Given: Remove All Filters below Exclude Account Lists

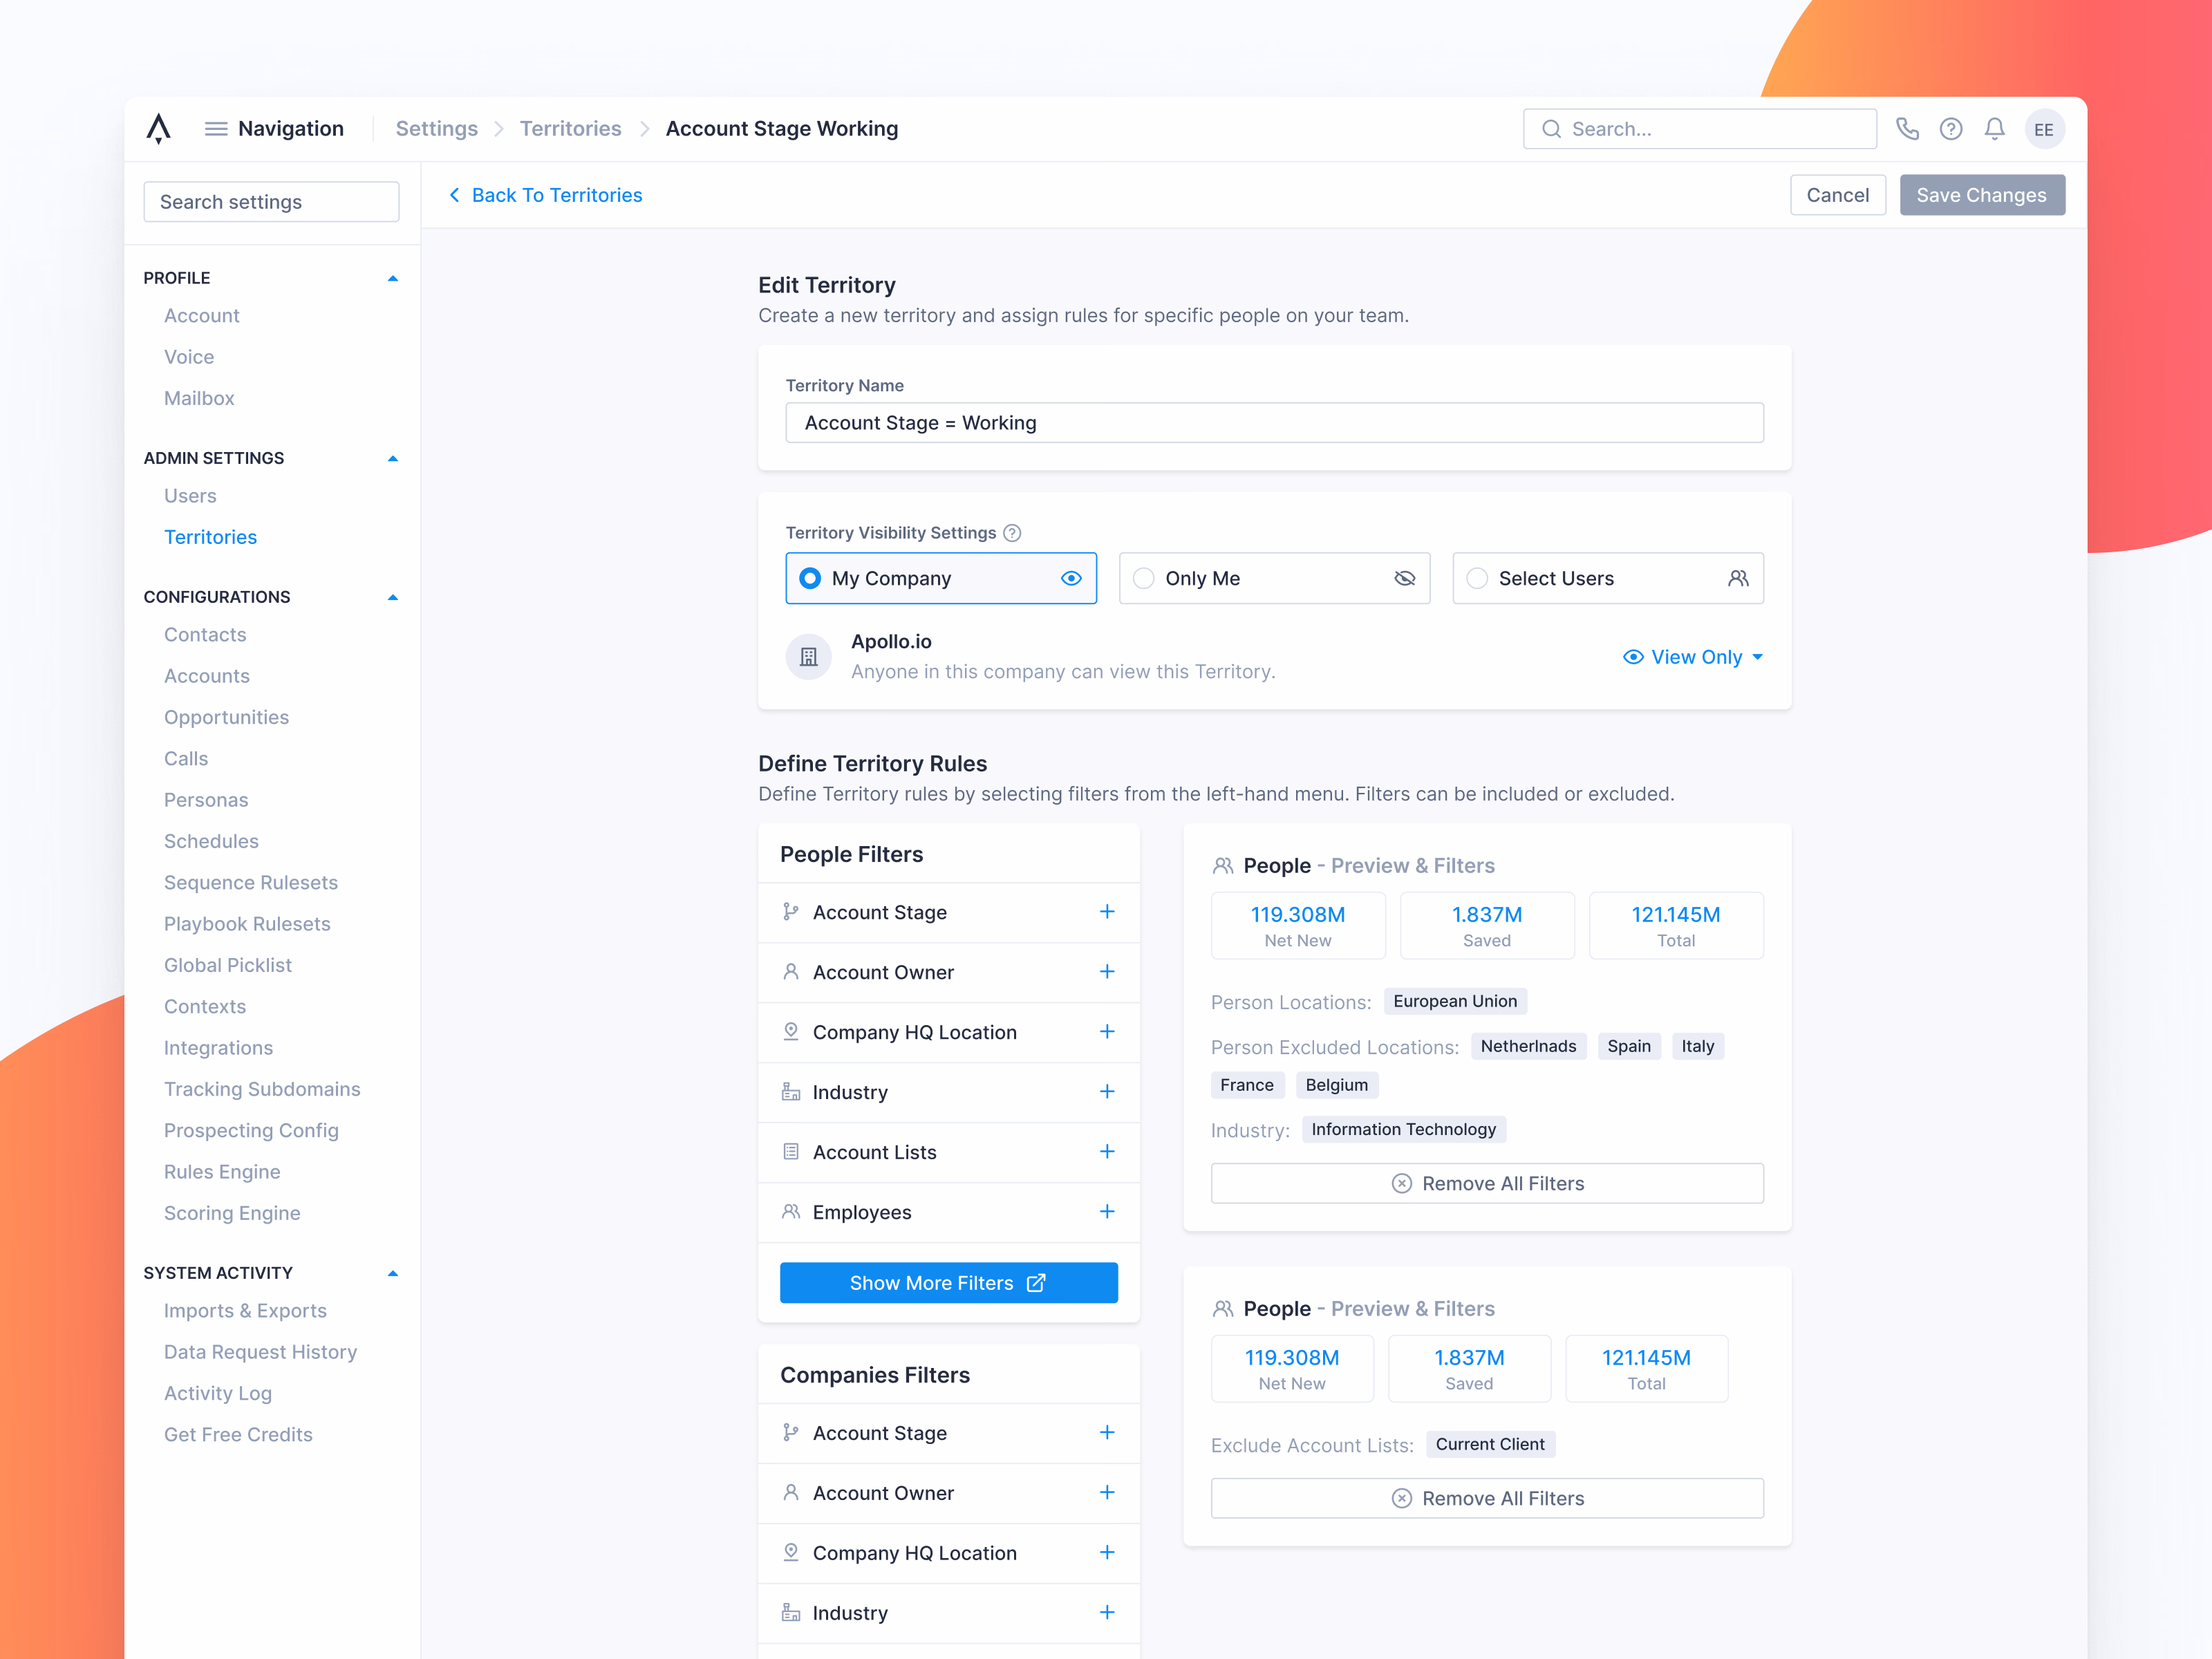Looking at the screenshot, I should point(1487,1498).
